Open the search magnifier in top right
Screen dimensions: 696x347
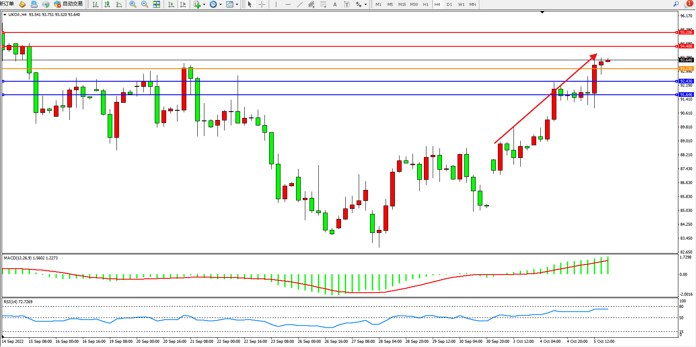click(x=676, y=4)
